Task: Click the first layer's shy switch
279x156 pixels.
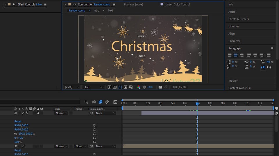Action: pos(16,113)
